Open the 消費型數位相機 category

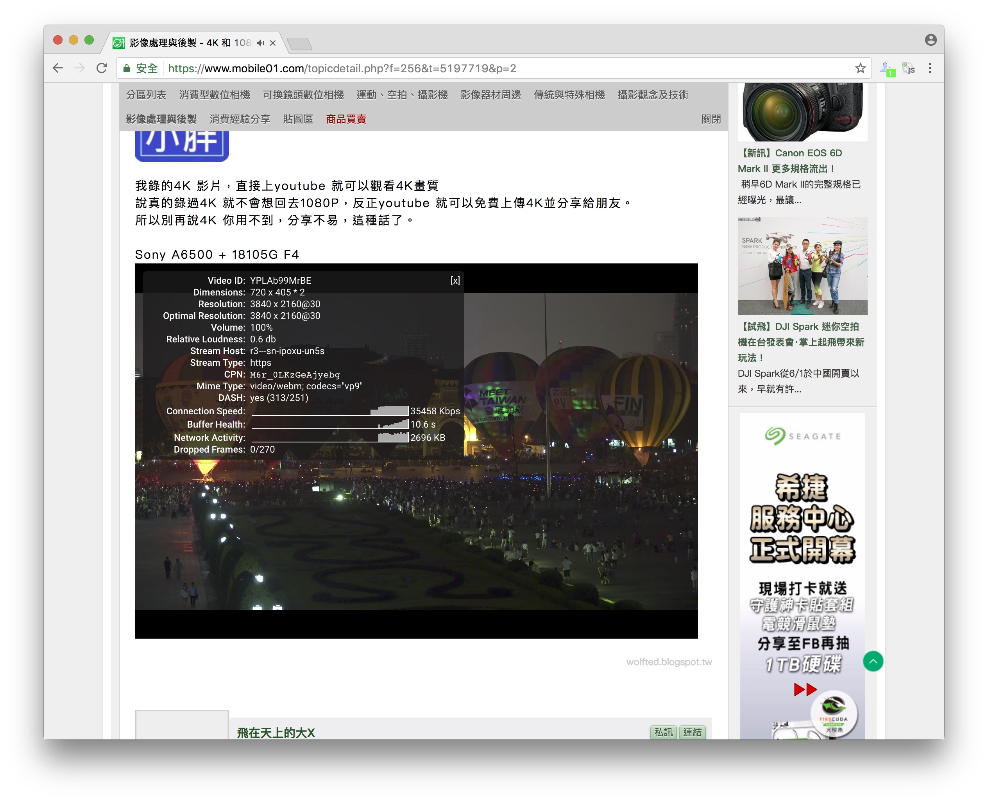(x=214, y=95)
